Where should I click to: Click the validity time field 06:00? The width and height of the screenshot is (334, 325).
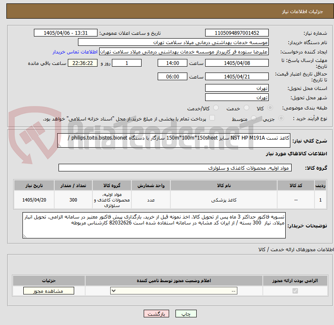[x=173, y=76]
